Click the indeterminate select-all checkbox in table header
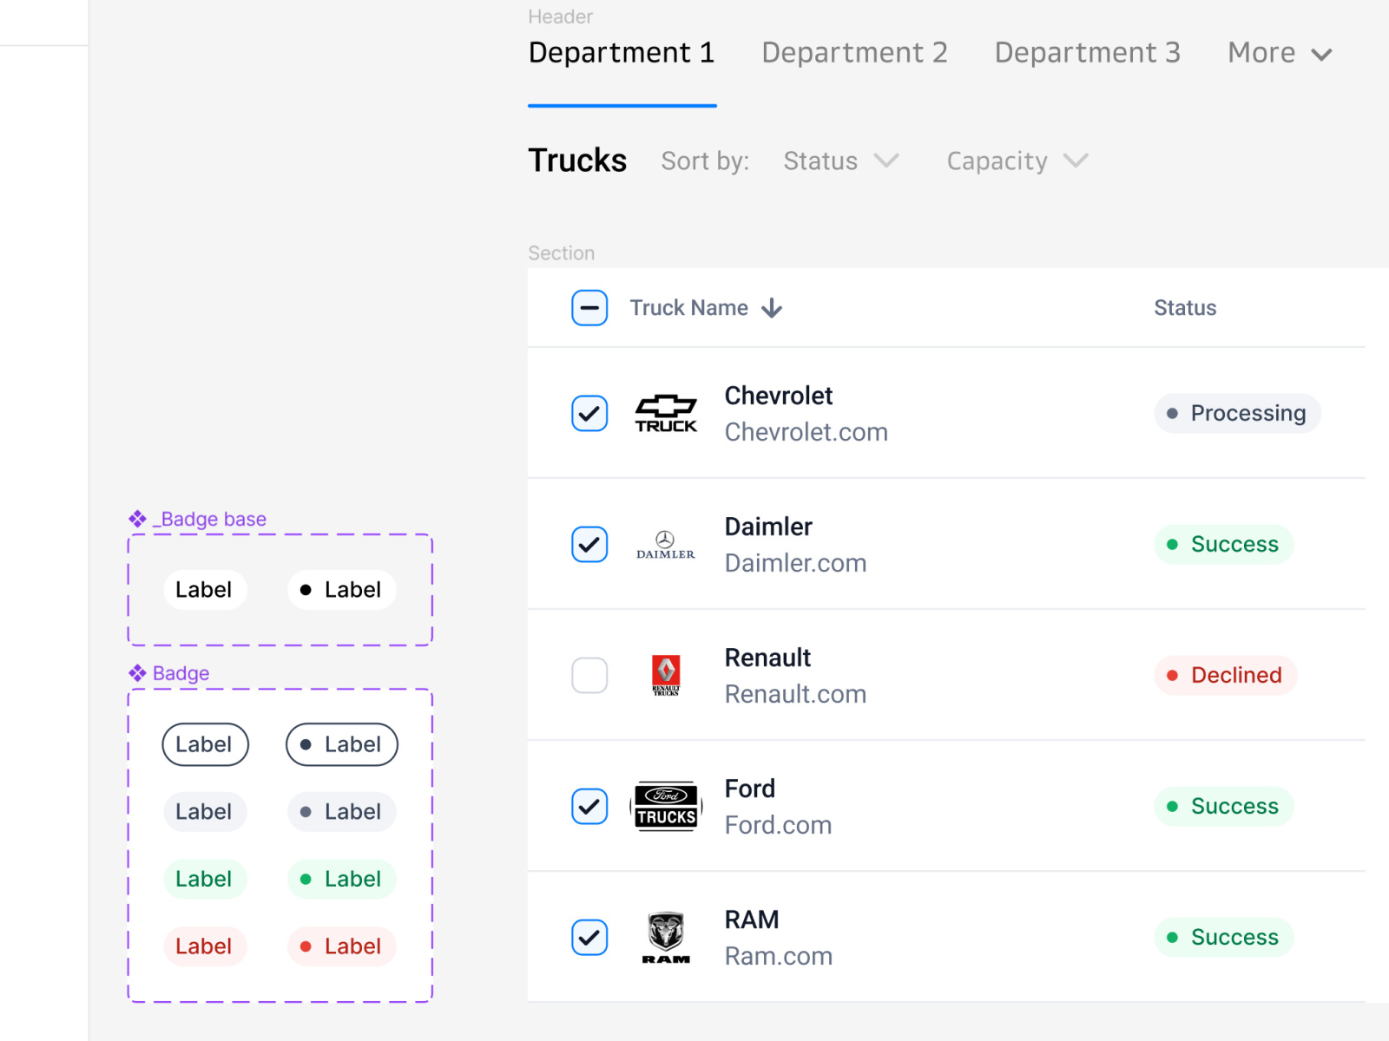This screenshot has height=1041, width=1389. click(589, 308)
